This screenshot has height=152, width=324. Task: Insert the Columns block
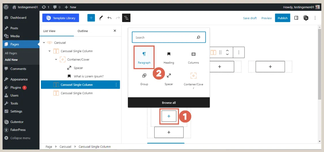pyautogui.click(x=193, y=58)
